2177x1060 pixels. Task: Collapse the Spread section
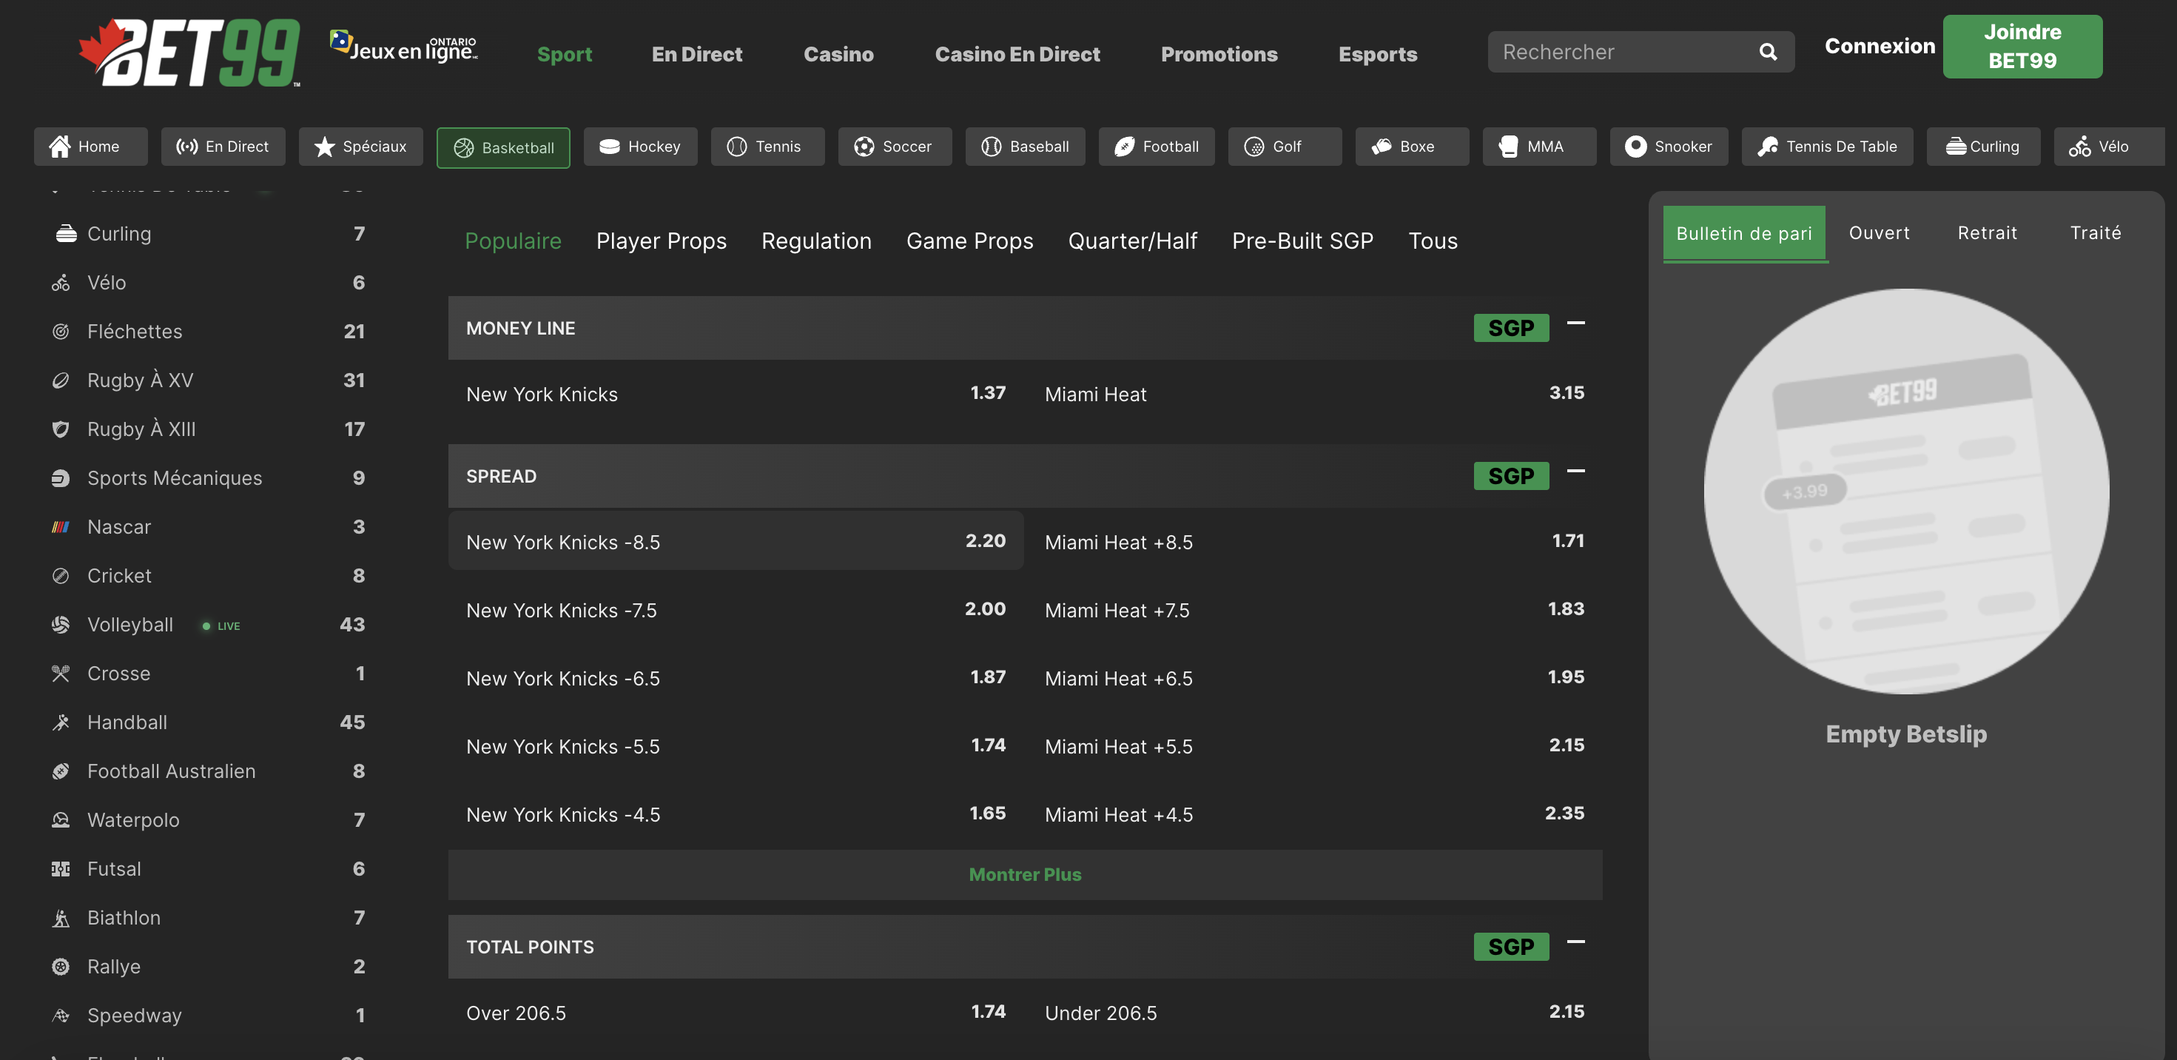pyautogui.click(x=1575, y=471)
